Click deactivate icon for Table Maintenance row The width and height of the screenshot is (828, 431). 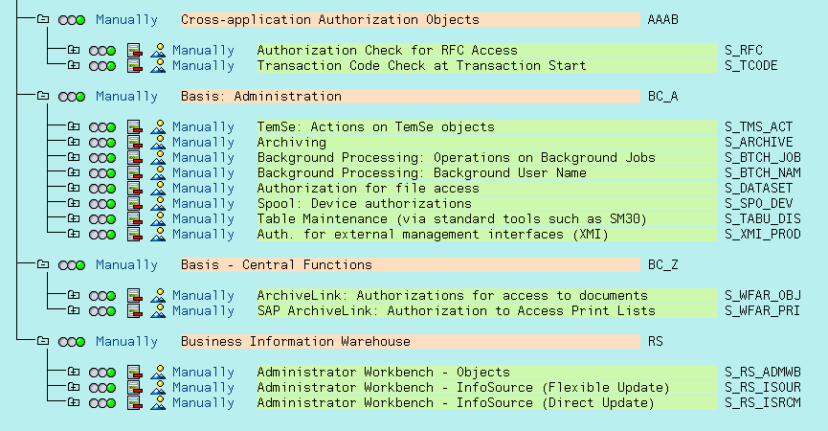click(x=134, y=218)
